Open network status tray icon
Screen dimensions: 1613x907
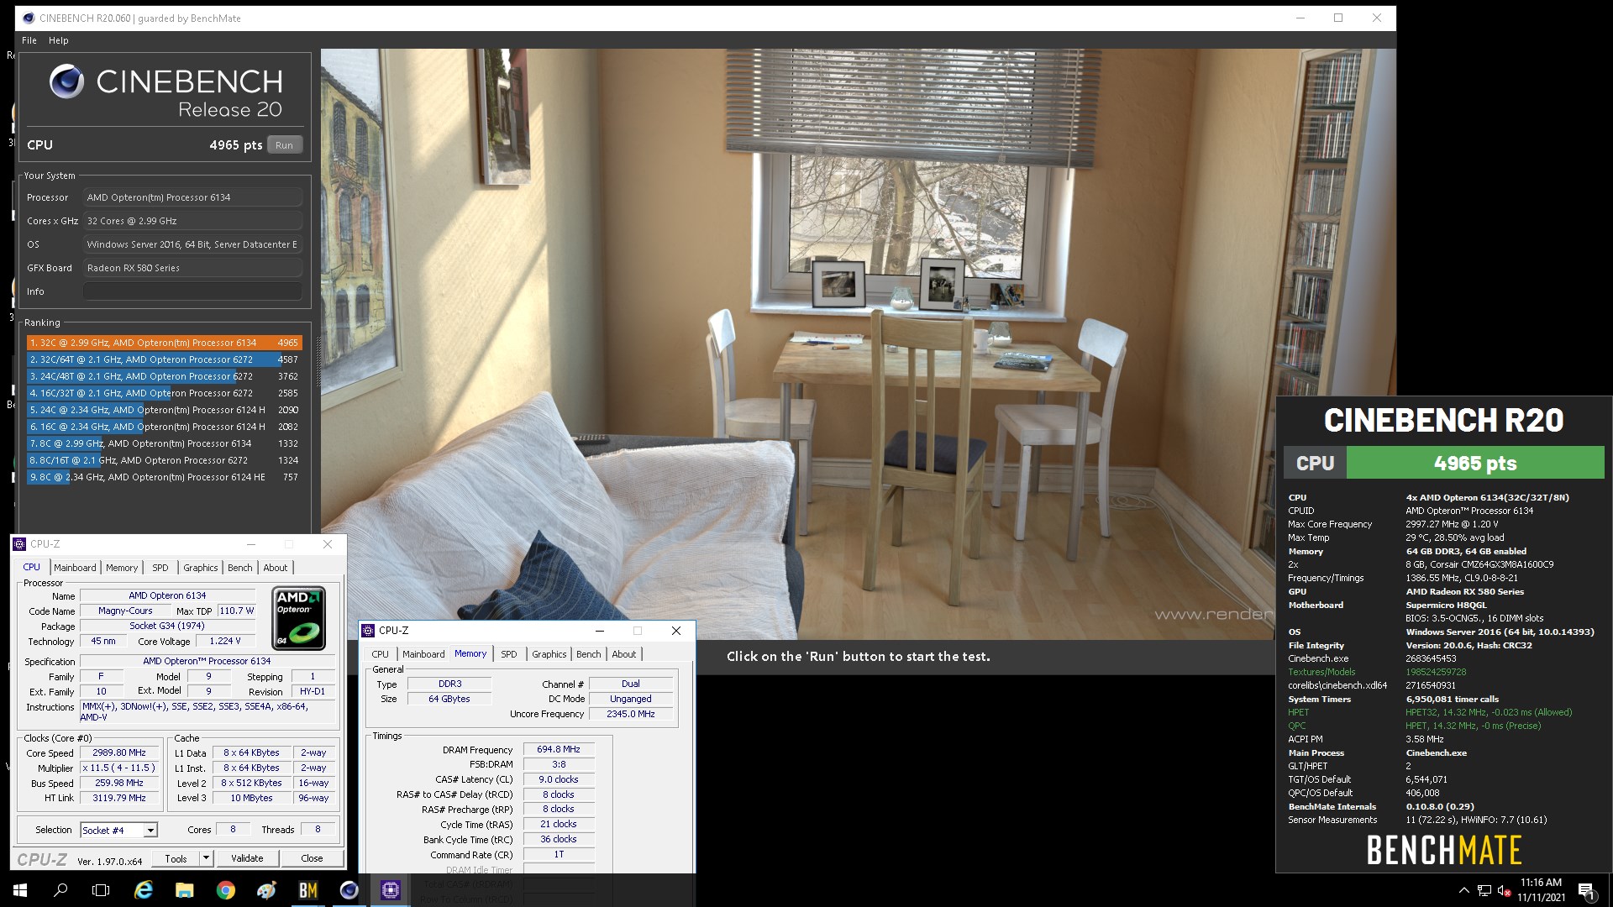pyautogui.click(x=1484, y=890)
